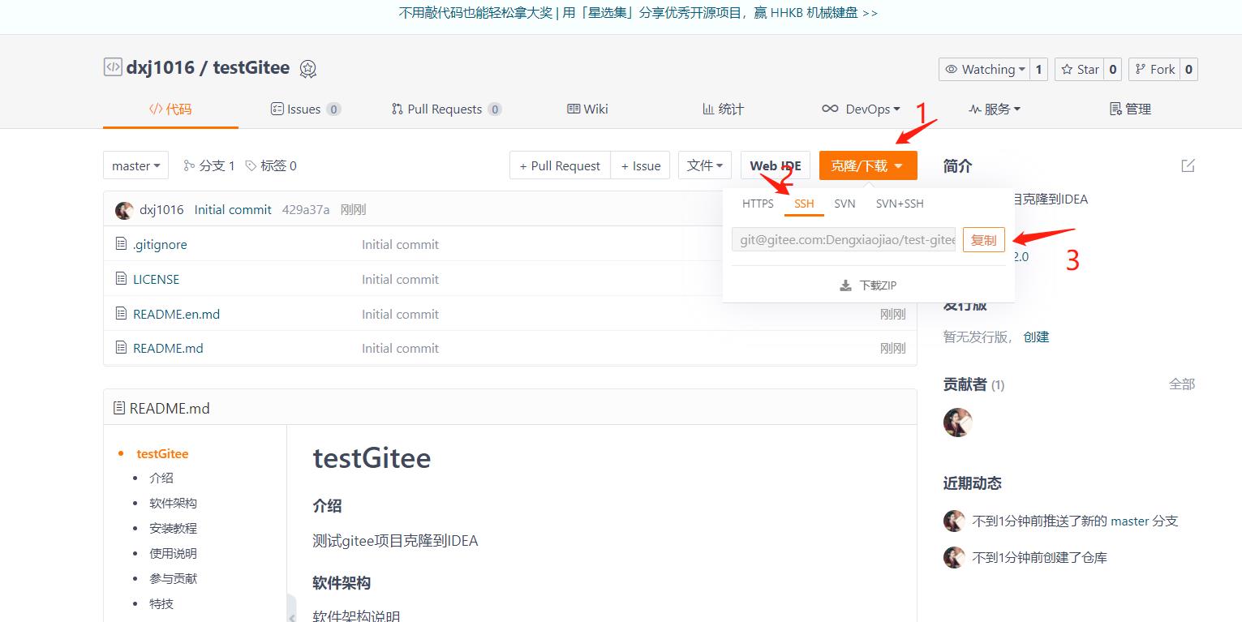Image resolution: width=1242 pixels, height=622 pixels.
Task: Open the Watching count of 1
Action: pos(1038,69)
